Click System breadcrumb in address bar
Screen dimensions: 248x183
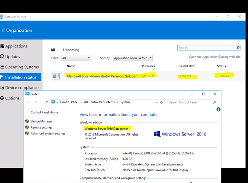tap(125, 102)
